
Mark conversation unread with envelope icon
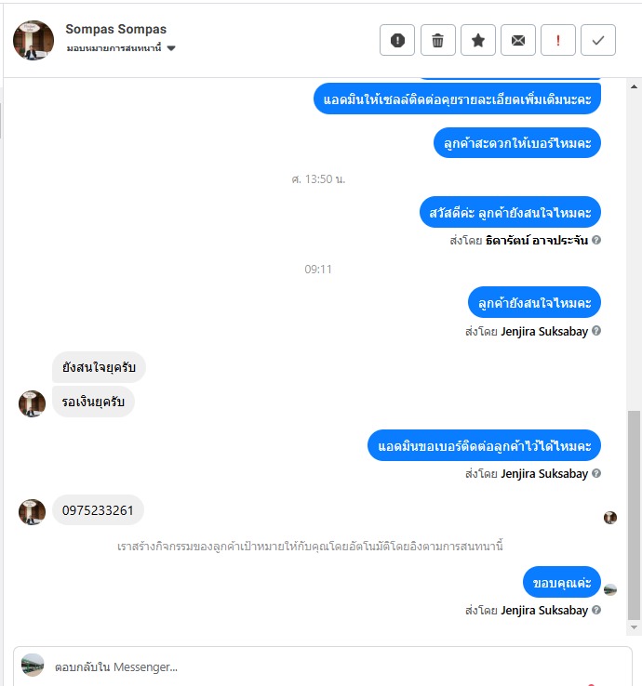(x=518, y=40)
